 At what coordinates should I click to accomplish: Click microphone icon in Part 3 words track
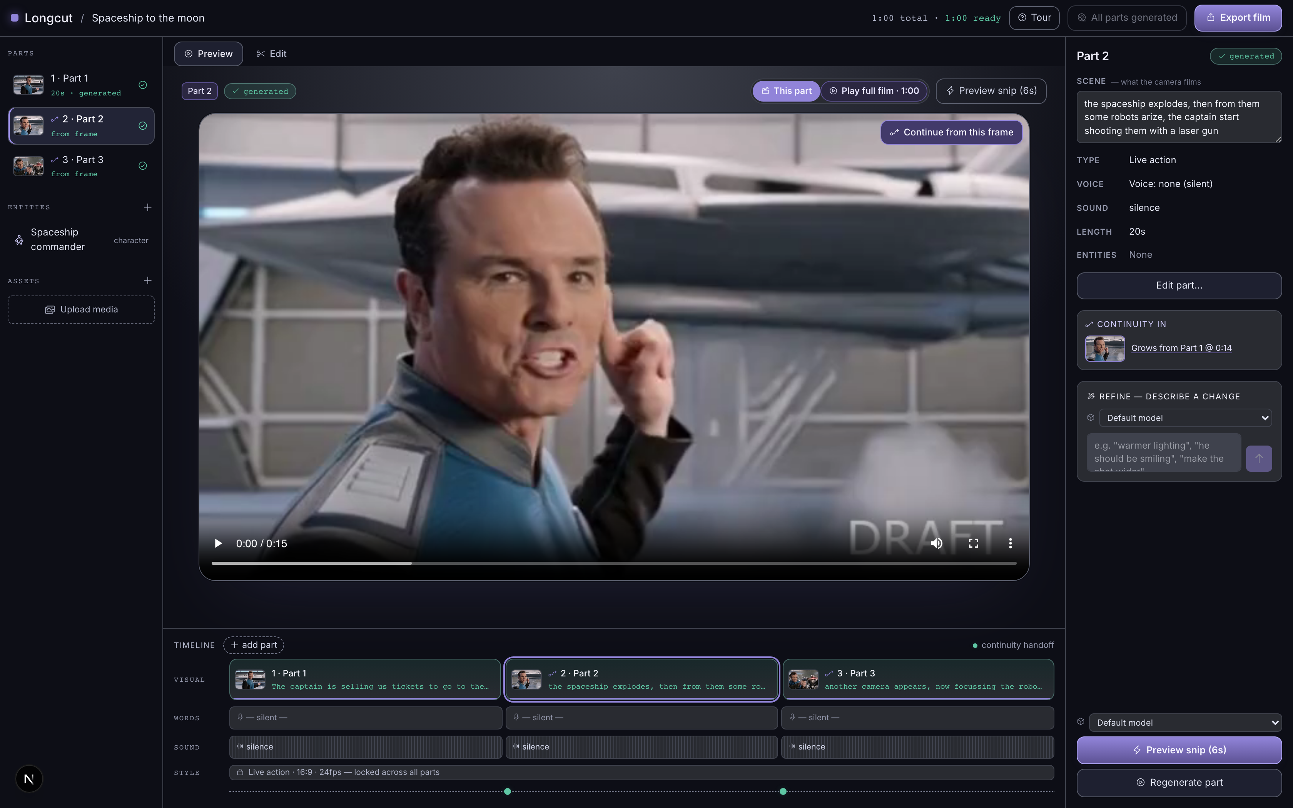(x=792, y=717)
